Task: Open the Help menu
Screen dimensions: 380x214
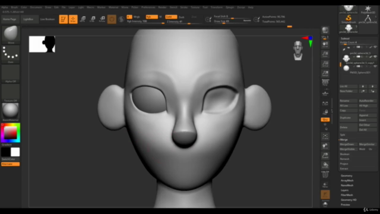Action: click(251, 8)
